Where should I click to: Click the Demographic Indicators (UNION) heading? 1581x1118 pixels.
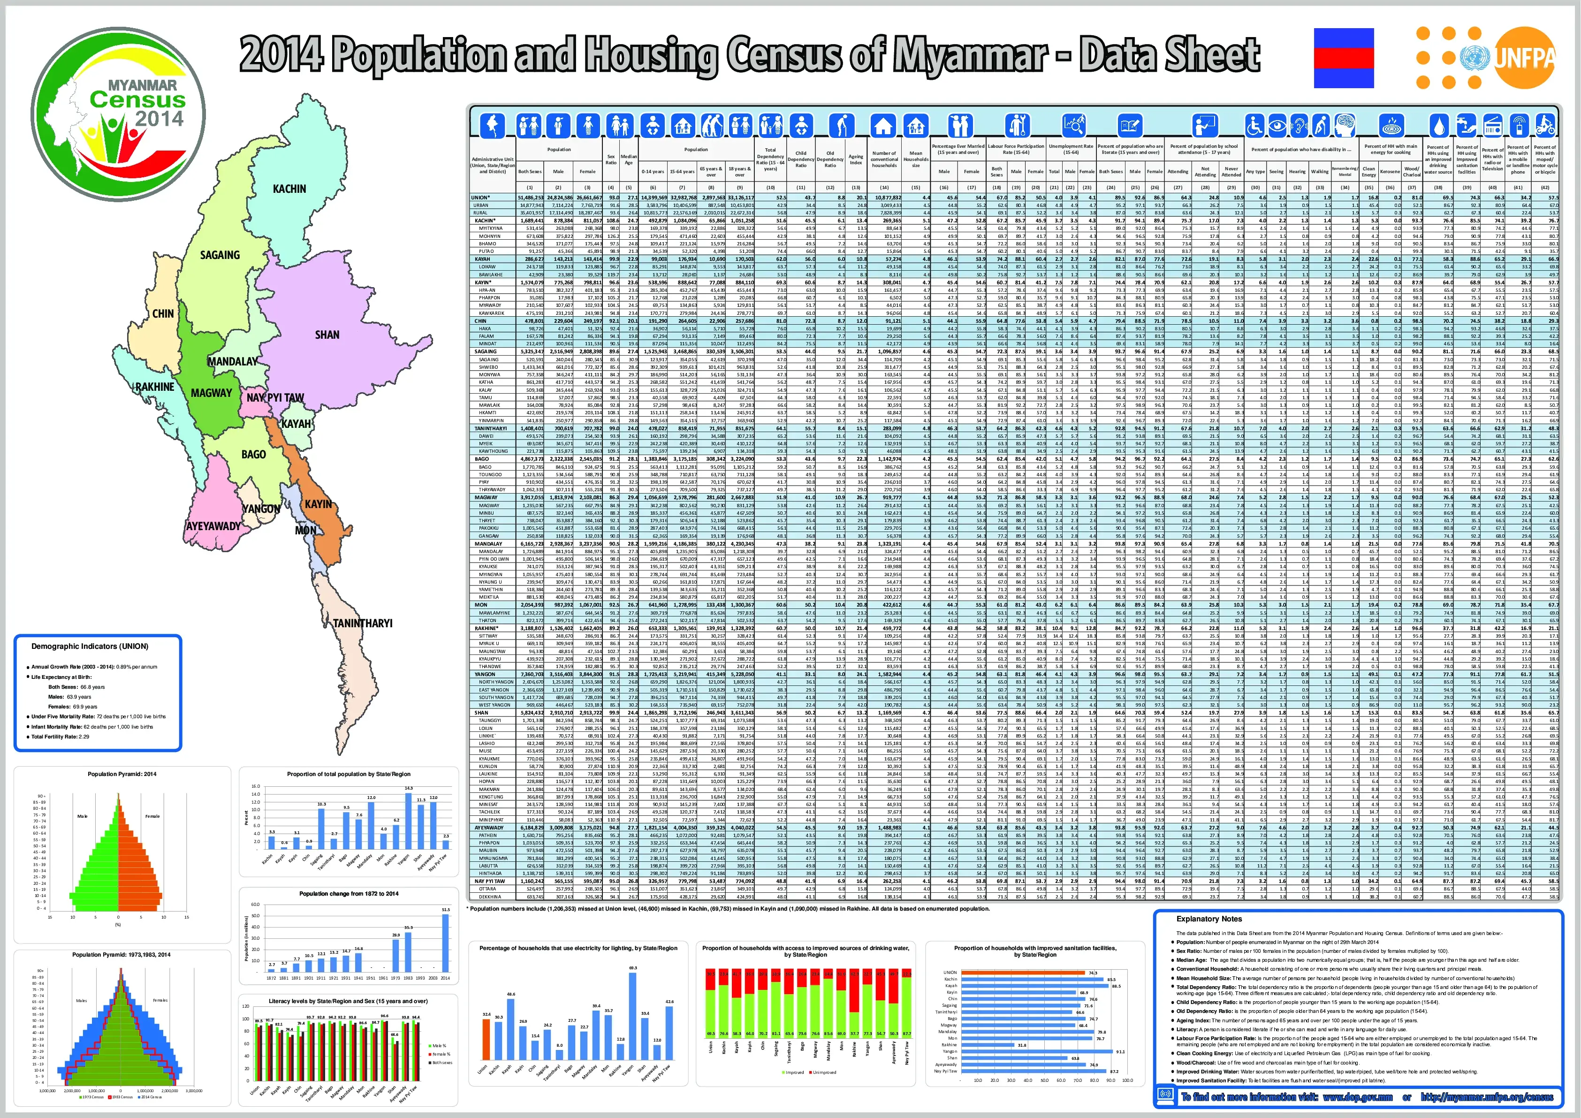[x=90, y=646]
